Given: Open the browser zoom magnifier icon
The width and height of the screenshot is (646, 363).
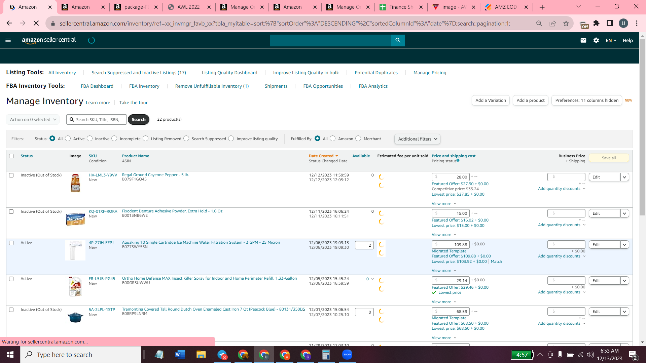Looking at the screenshot, I should coord(539,23).
